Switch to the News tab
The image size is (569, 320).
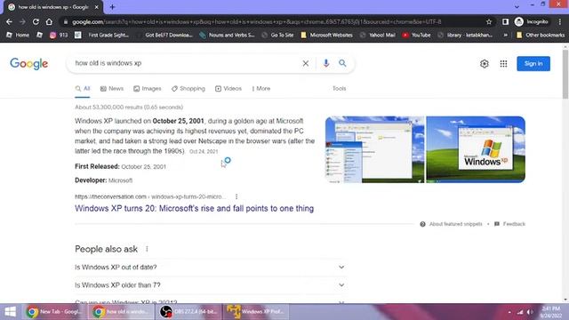(112, 89)
